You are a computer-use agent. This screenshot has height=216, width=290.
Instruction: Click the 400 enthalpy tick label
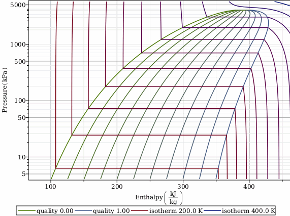click(x=249, y=187)
